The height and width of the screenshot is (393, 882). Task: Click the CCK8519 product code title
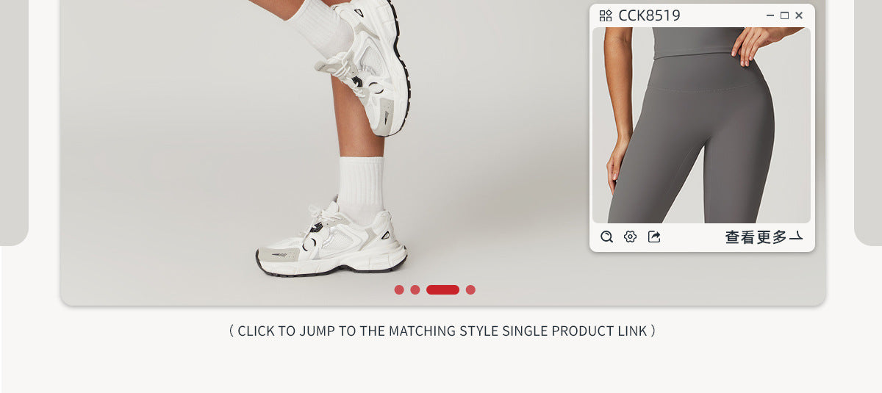pos(649,15)
